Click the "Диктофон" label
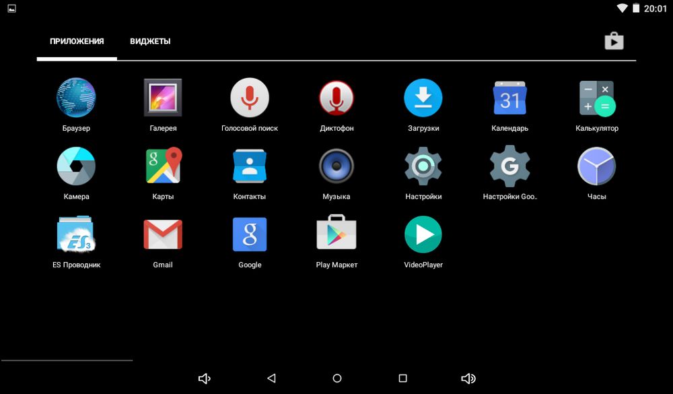The height and width of the screenshot is (394, 673). (337, 128)
